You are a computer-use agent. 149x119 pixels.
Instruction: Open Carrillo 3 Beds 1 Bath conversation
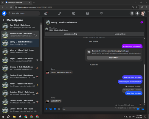coord(20,110)
